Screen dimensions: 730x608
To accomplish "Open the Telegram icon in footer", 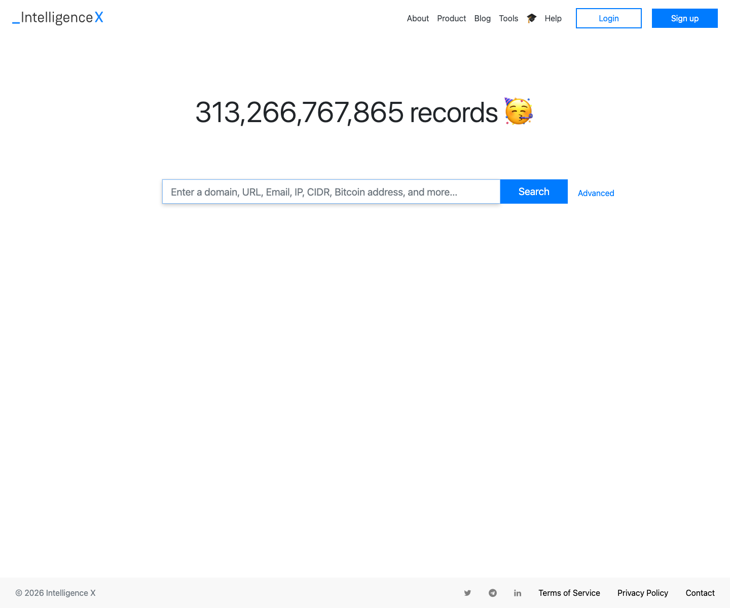I will pyautogui.click(x=493, y=593).
